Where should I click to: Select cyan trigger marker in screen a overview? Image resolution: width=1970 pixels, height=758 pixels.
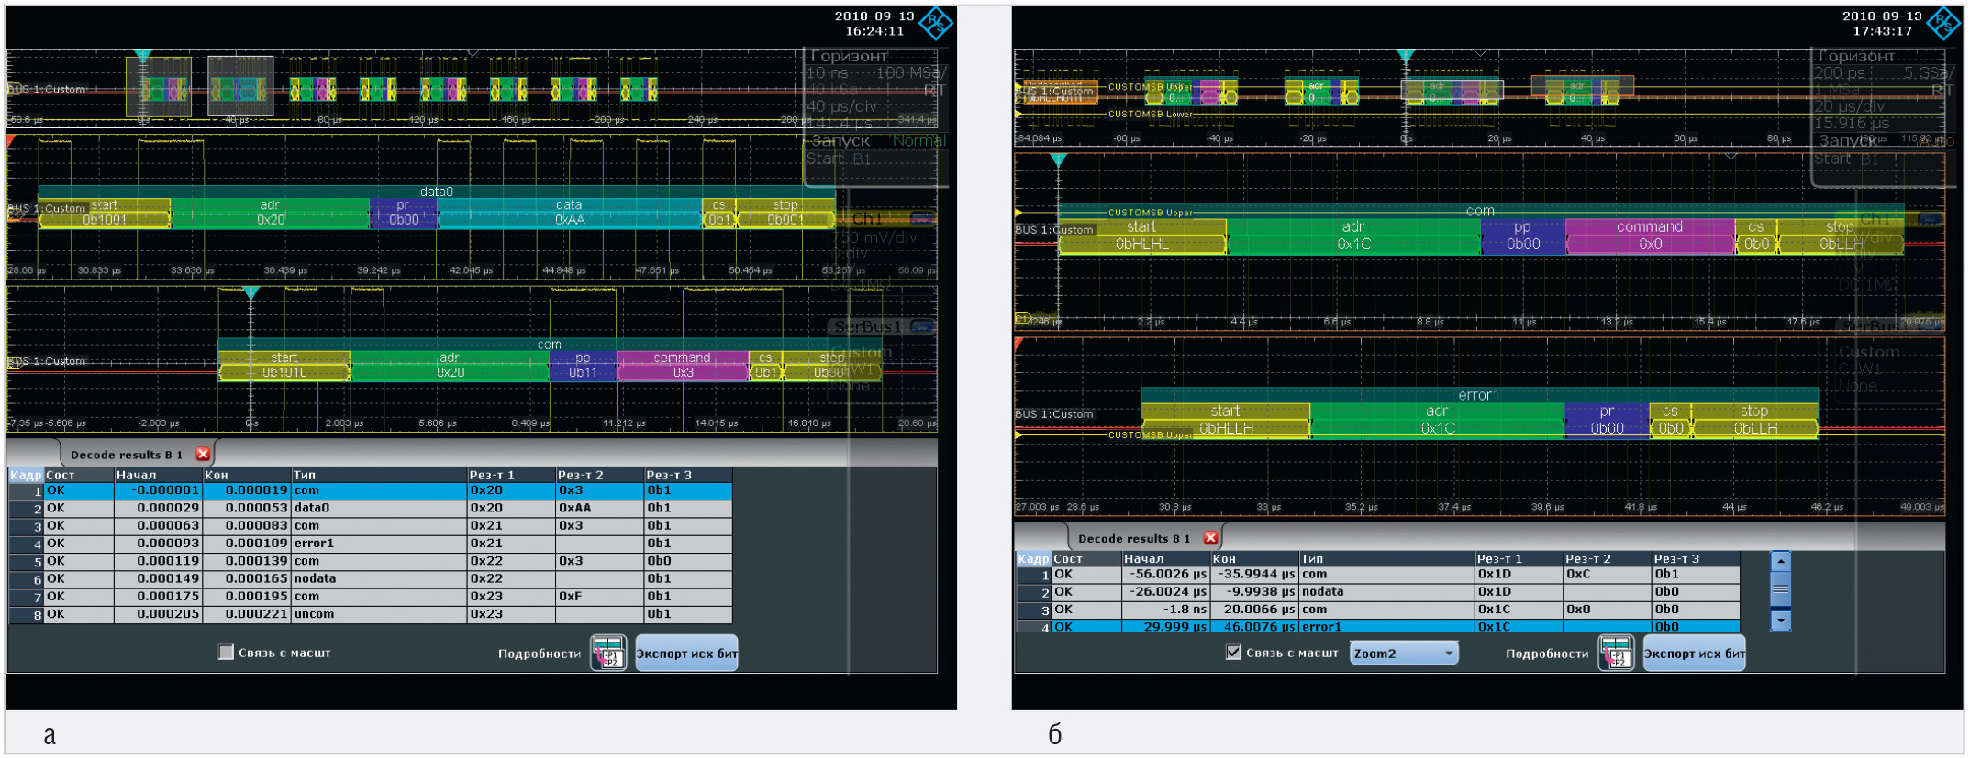point(142,57)
